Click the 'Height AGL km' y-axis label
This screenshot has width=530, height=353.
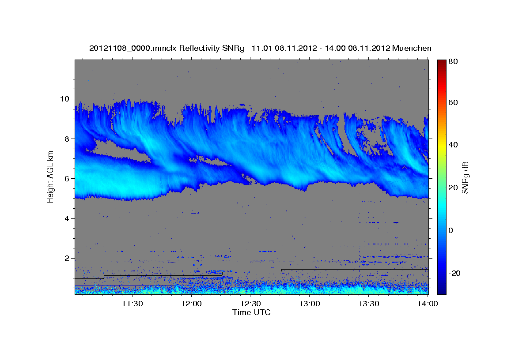(51, 176)
